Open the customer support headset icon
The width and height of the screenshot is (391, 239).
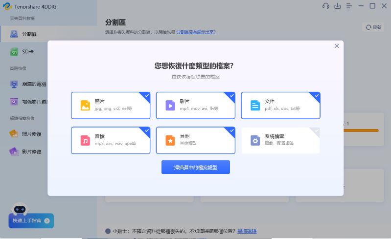[x=325, y=6]
